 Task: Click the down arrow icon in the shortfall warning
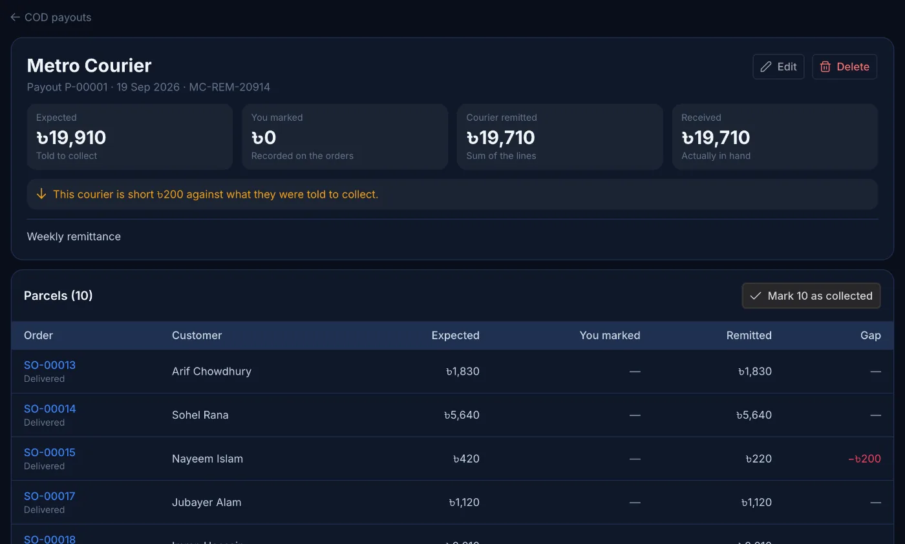(x=41, y=194)
